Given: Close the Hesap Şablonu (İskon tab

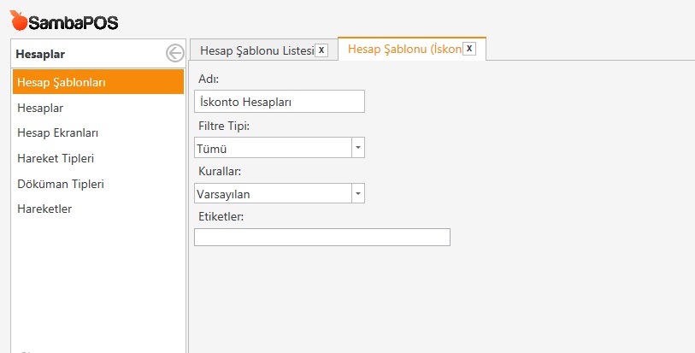Looking at the screenshot, I should point(468,50).
